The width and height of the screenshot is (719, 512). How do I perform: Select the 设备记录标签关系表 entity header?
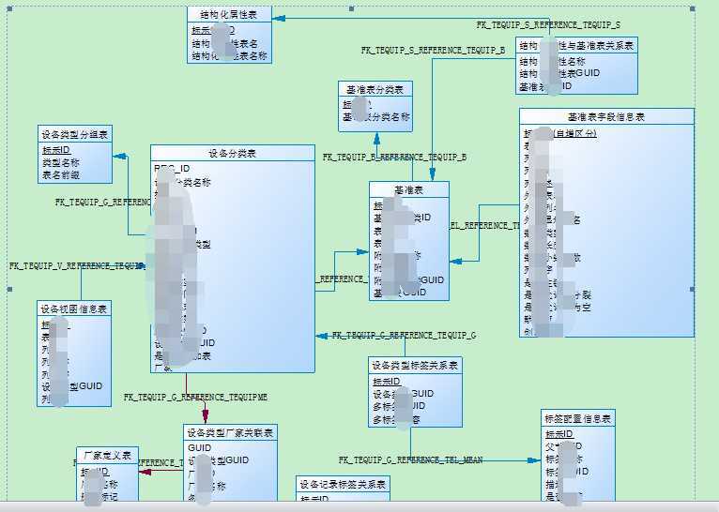click(343, 484)
